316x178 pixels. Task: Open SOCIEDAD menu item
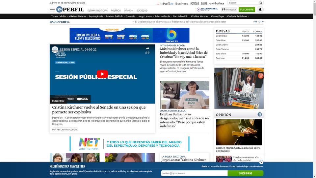(142, 11)
